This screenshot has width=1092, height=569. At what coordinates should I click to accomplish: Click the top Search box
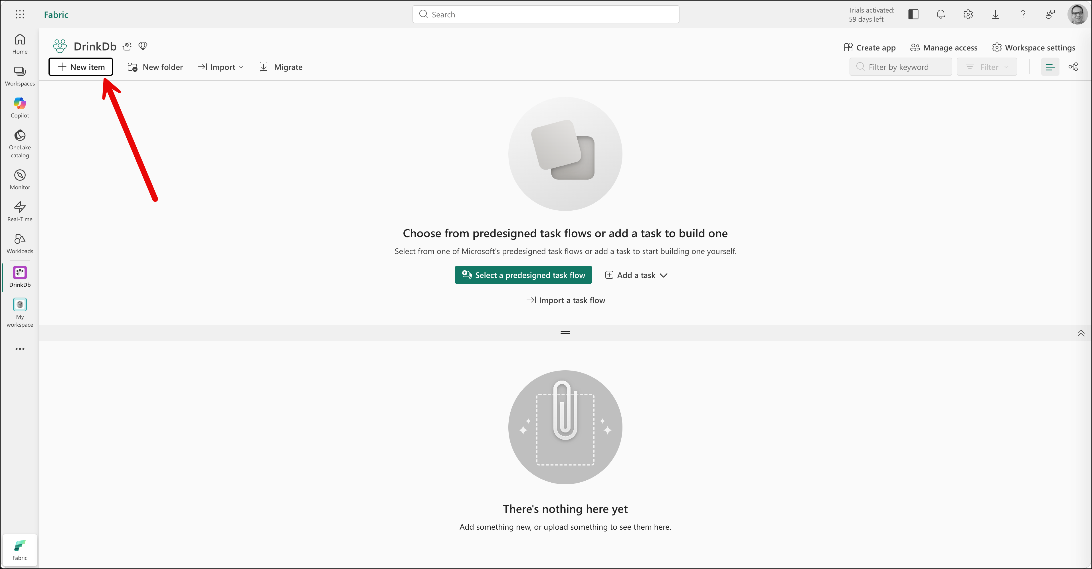(546, 15)
